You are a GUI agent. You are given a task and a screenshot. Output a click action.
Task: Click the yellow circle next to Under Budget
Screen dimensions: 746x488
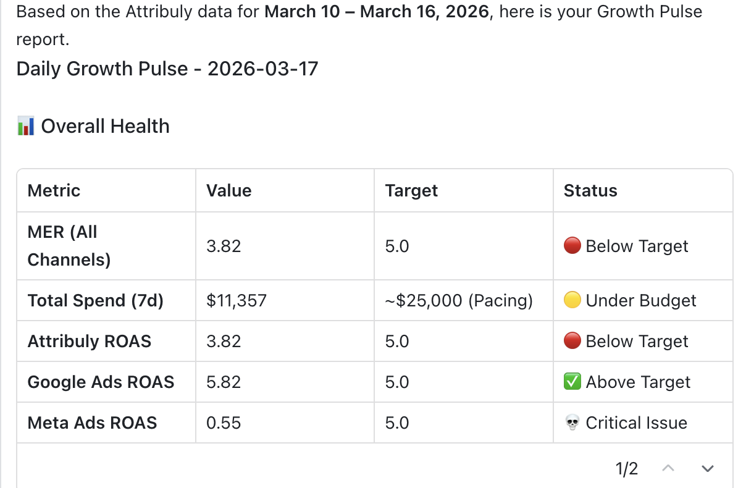[572, 301]
